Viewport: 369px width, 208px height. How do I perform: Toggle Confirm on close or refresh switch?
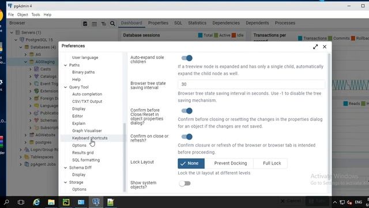pos(187,137)
